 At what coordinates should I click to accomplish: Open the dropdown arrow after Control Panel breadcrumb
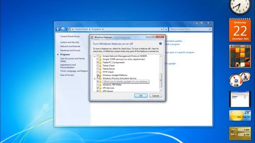[x=90, y=29]
